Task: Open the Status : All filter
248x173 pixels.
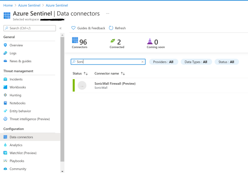Action: [x=227, y=62]
